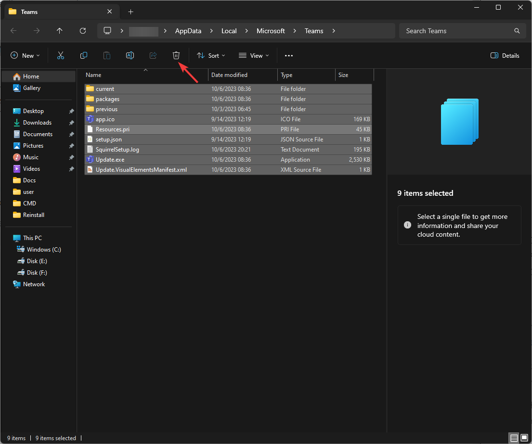Expand the Sort dropdown
The height and width of the screenshot is (444, 532).
211,55
